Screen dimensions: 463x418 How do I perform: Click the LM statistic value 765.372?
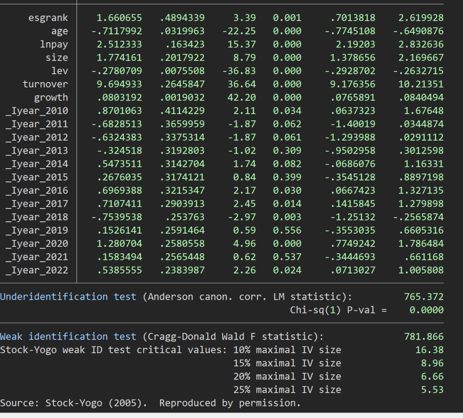pos(424,297)
